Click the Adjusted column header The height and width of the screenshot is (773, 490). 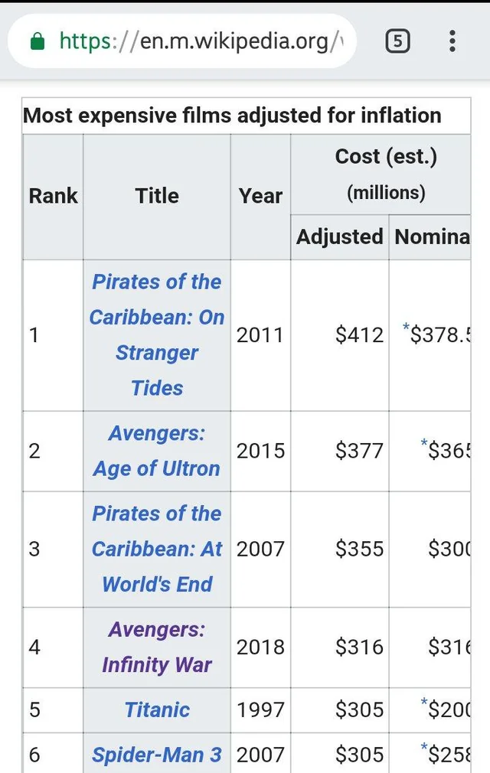(339, 236)
